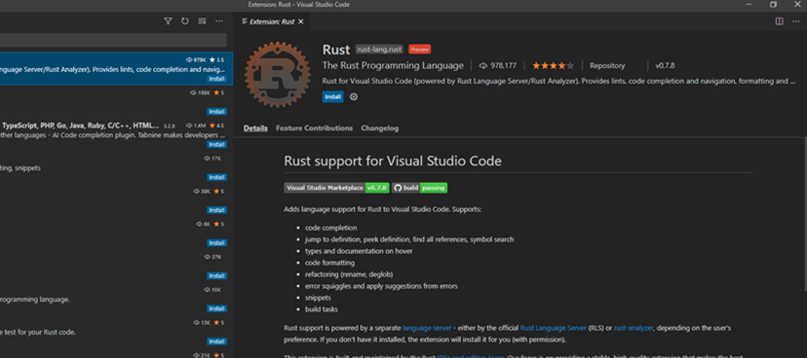Click the 978,177 install count
The width and height of the screenshot is (807, 358).
point(498,66)
